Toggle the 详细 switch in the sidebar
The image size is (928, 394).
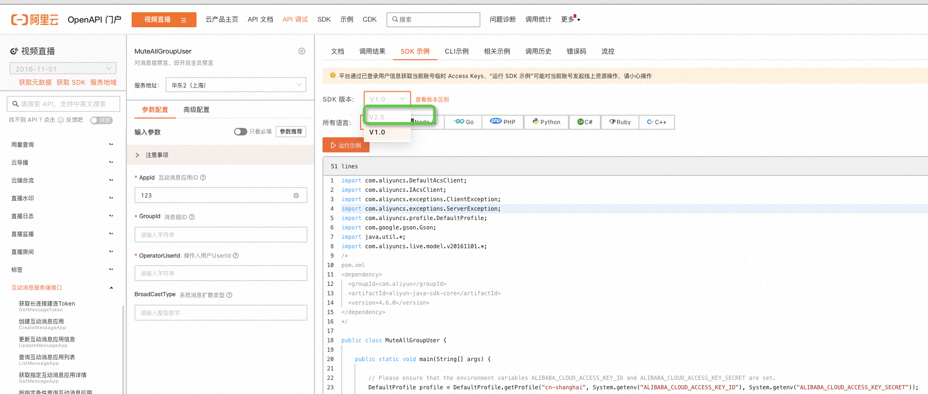coord(102,120)
